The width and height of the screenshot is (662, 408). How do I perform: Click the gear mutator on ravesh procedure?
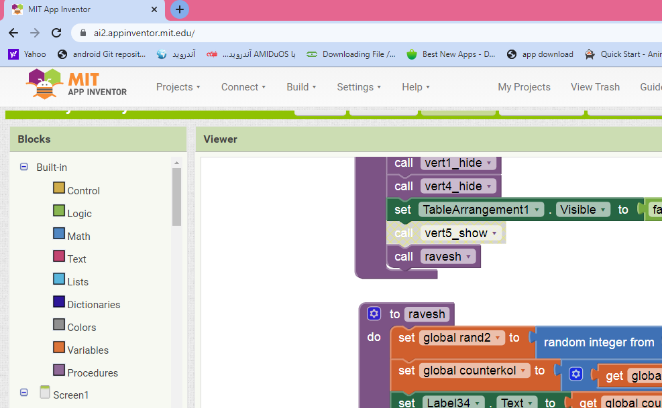coord(374,314)
